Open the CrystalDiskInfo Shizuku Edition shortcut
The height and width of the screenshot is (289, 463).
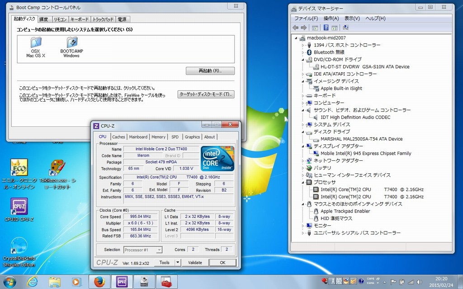(x=19, y=252)
